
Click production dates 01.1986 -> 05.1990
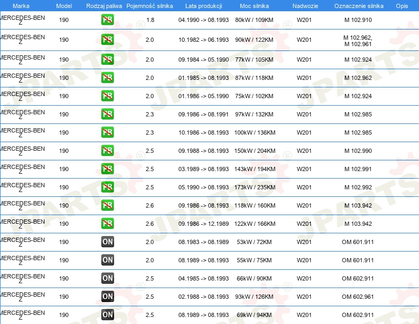[204, 96]
